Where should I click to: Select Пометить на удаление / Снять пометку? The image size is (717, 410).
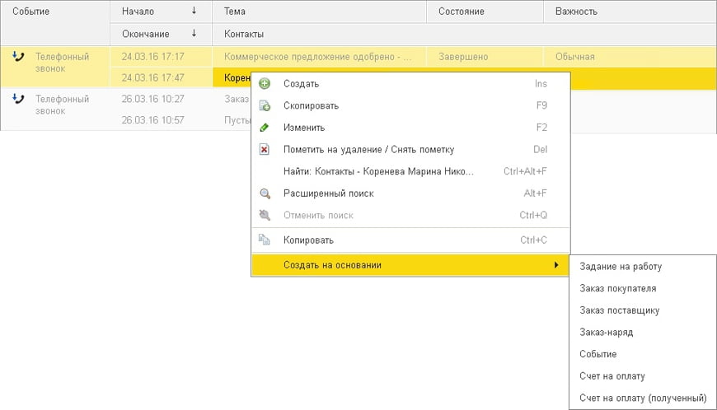(x=410, y=149)
